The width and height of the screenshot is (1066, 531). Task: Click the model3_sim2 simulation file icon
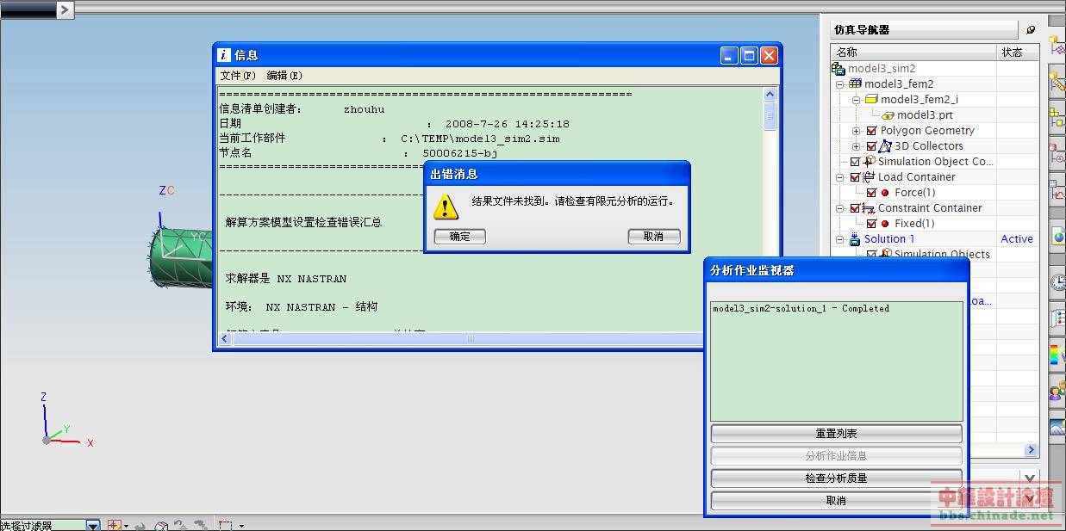pyautogui.click(x=838, y=69)
